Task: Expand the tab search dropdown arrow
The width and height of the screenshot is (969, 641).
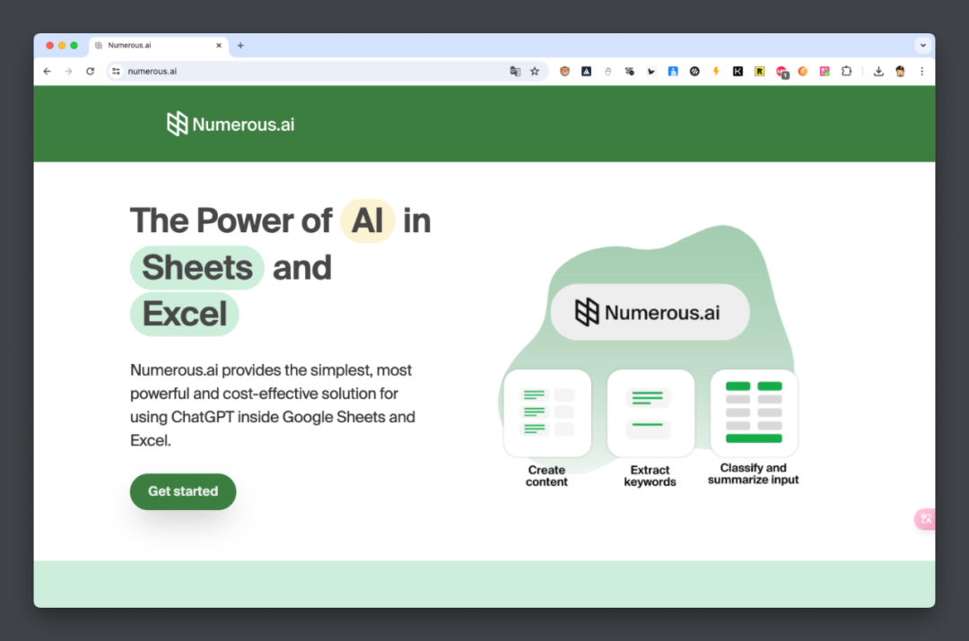Action: [x=922, y=45]
